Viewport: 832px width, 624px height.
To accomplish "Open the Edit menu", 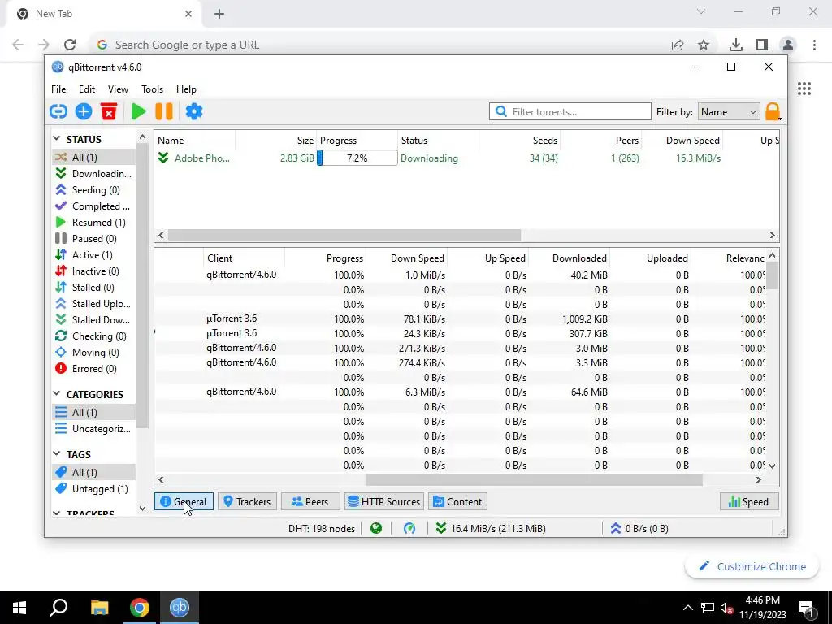I will 86,89.
